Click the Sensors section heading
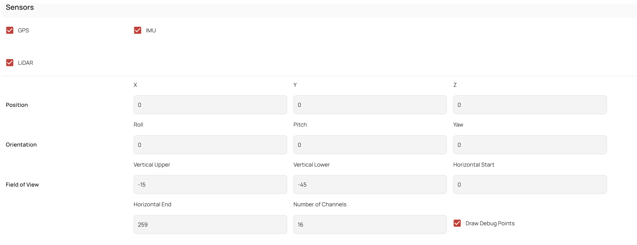 (20, 7)
